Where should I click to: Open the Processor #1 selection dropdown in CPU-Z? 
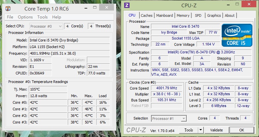click(x=169, y=119)
